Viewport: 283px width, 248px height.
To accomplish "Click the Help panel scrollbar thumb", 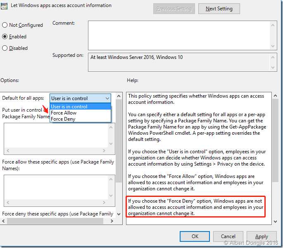I will 275,140.
